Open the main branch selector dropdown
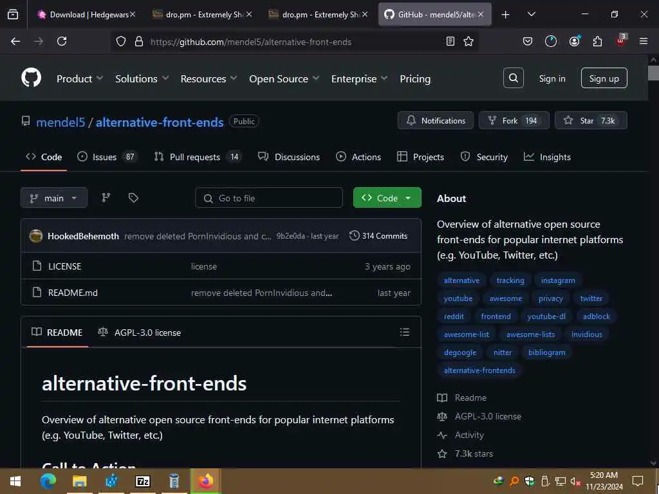Screen dimensions: 659x494 54,198
